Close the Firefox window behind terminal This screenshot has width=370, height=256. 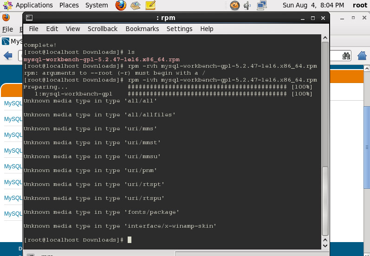364,18
